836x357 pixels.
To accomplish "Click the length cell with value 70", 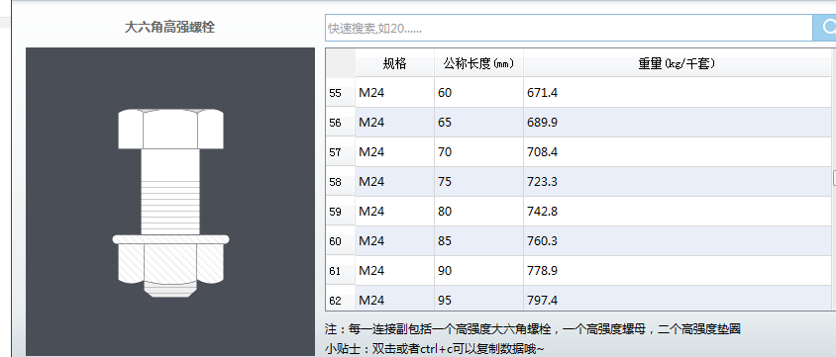I will tap(478, 152).
